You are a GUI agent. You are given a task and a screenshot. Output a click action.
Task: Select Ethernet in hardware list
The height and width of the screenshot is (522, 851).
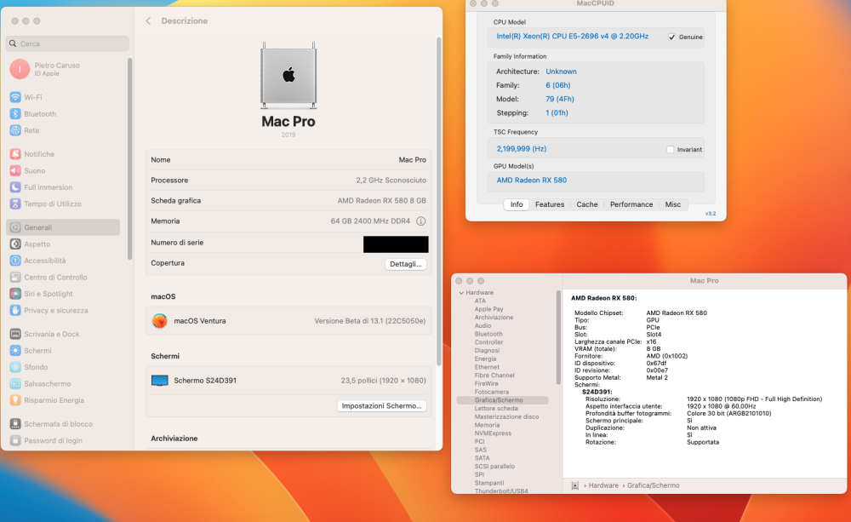[486, 367]
